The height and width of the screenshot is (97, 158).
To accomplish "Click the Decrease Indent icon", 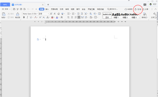I will (x=78, y=14).
